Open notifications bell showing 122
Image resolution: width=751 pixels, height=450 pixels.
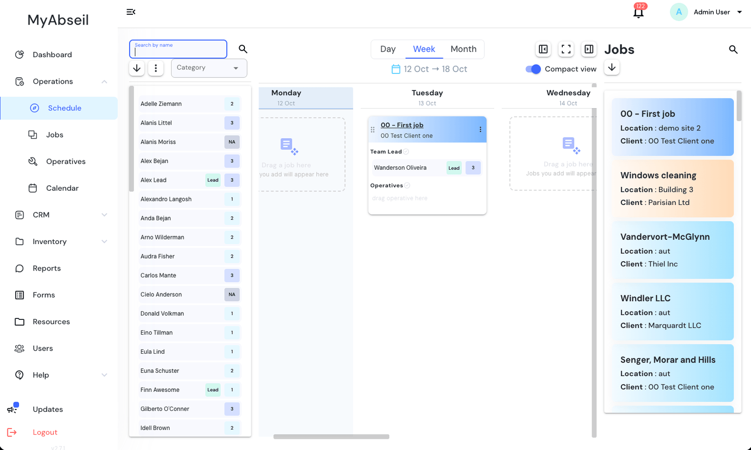[x=639, y=12]
